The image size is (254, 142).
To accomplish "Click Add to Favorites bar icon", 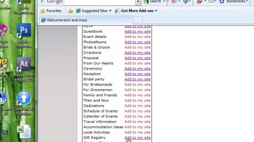I will [71, 11].
